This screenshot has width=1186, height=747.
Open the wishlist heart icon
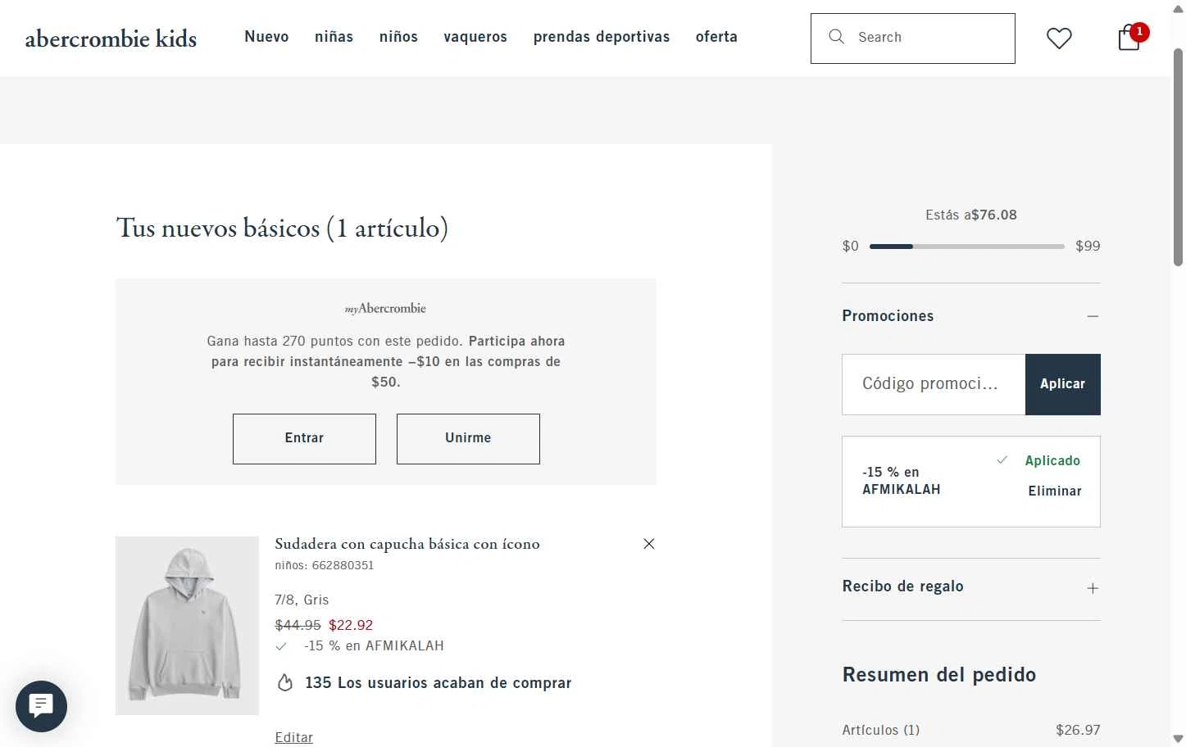(1059, 38)
